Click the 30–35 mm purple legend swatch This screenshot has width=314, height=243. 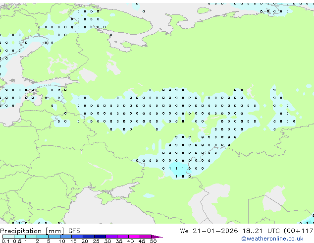click(111, 237)
